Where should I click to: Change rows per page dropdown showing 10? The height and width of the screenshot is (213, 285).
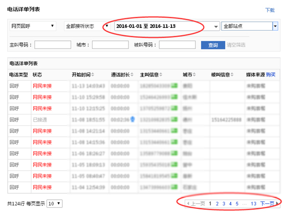coord(55,204)
